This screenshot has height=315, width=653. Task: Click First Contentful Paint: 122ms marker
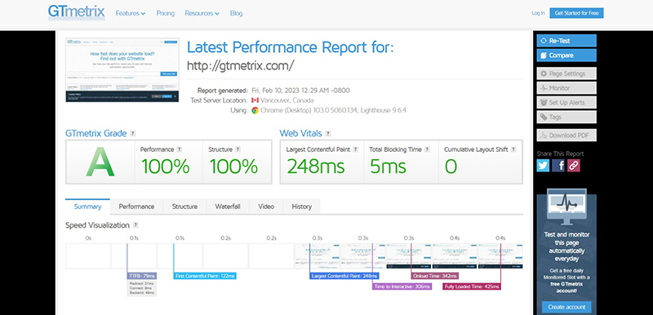[x=205, y=276]
